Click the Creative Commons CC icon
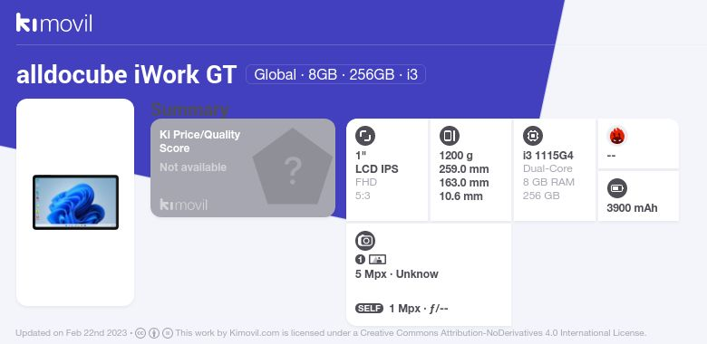This screenshot has width=707, height=344. pyautogui.click(x=140, y=333)
